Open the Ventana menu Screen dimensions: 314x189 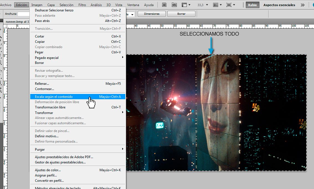133,5
